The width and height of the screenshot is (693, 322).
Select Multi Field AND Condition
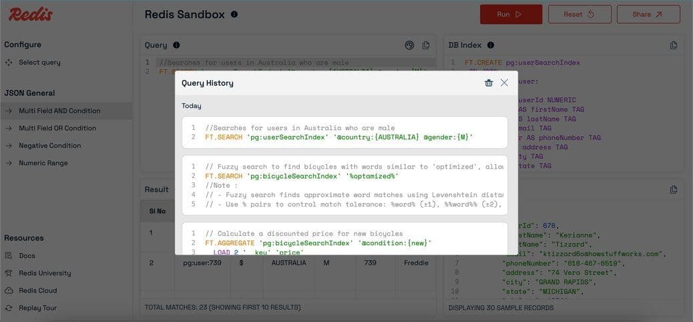pos(59,111)
